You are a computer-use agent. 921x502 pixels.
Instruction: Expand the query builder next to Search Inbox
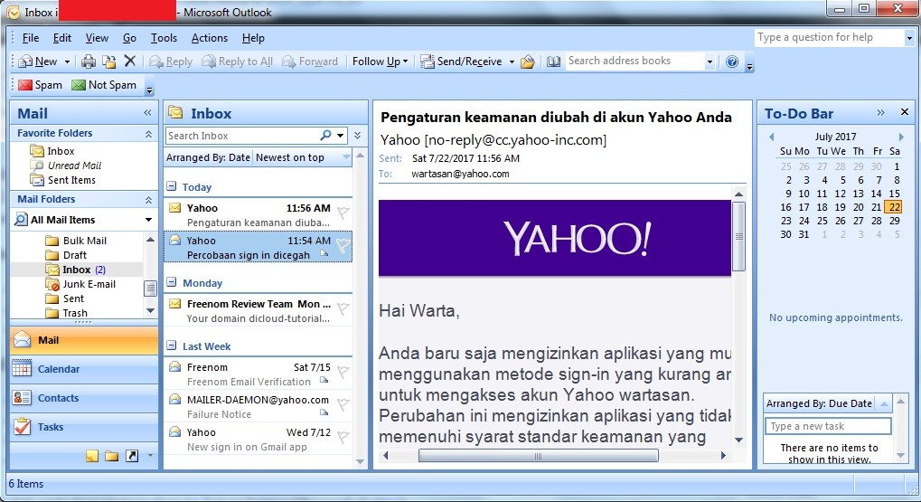click(x=358, y=135)
